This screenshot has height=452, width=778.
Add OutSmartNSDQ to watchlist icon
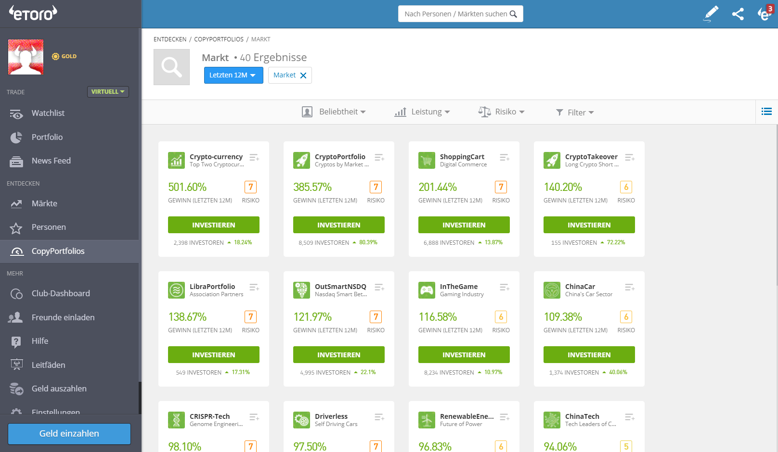coord(379,287)
